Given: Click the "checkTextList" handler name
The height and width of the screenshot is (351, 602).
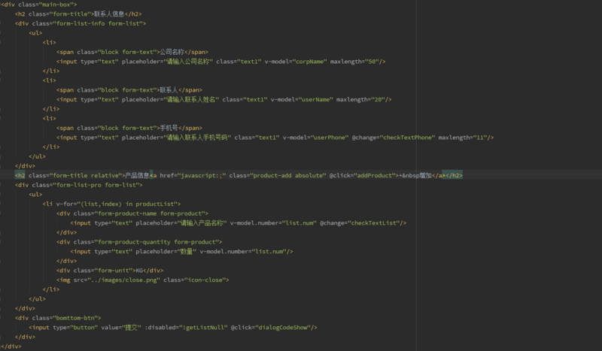Looking at the screenshot, I should click(372, 223).
